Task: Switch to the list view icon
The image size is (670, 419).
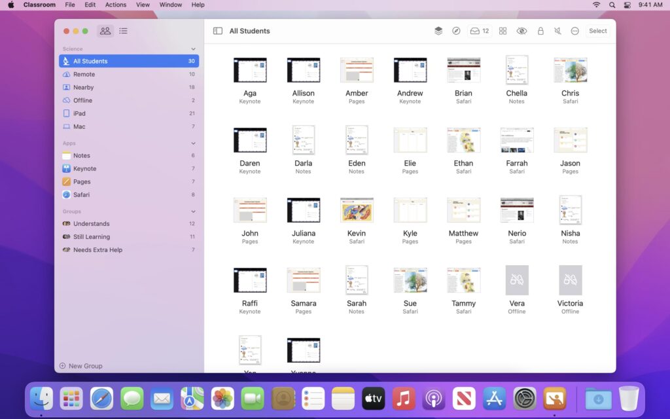Action: click(123, 31)
